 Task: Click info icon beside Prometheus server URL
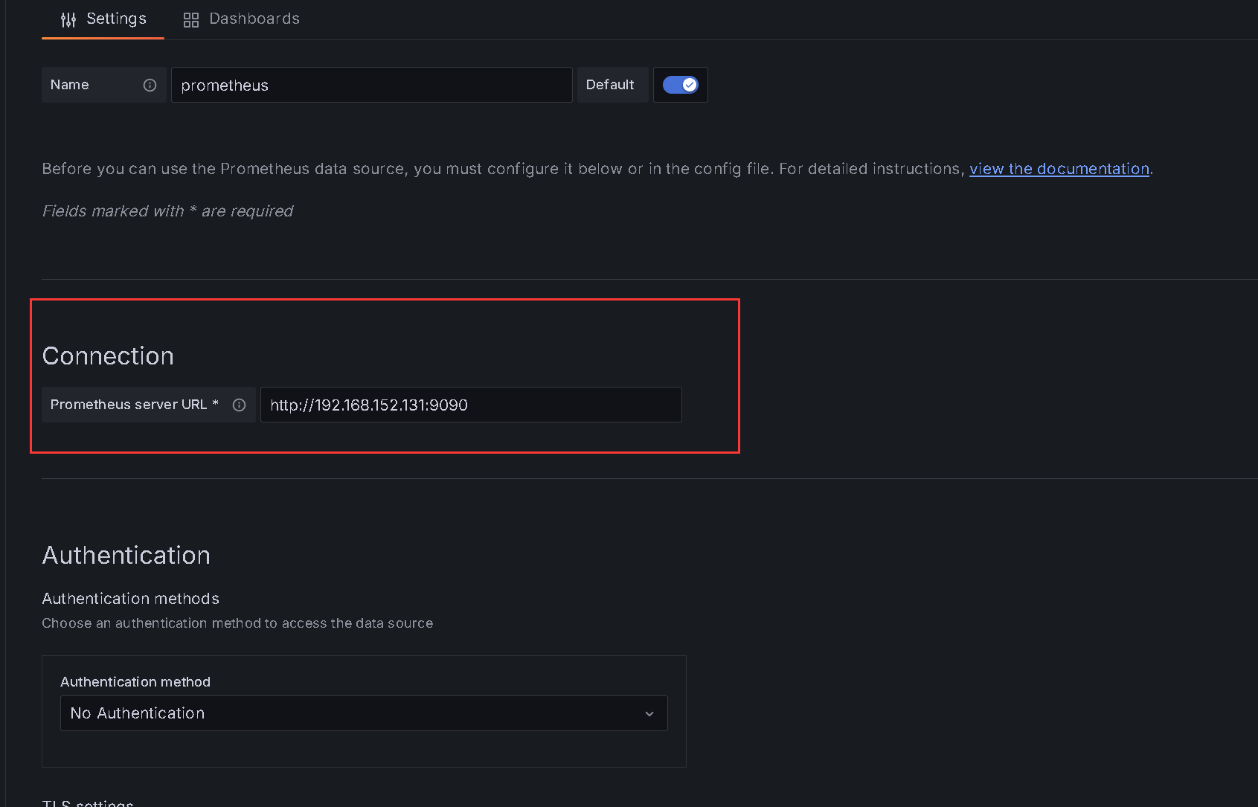pos(239,405)
